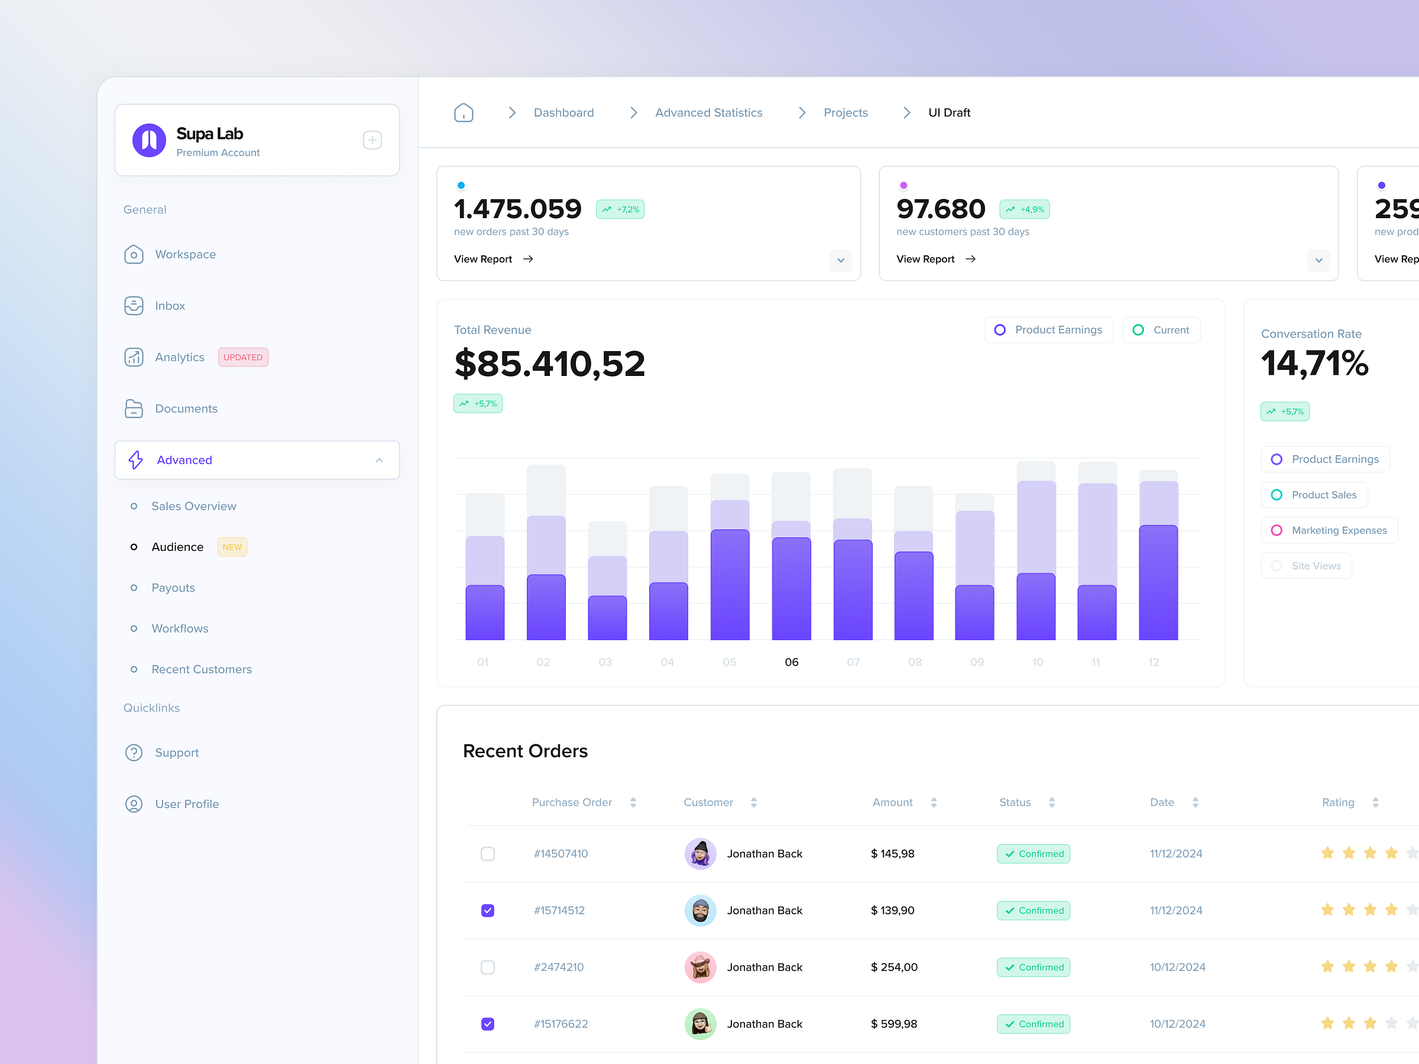
Task: Click the plus icon next to Supa Lab
Action: 372,140
